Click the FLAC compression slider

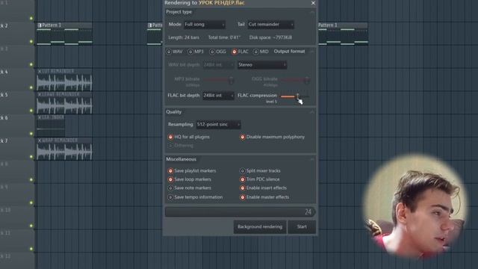pos(295,96)
